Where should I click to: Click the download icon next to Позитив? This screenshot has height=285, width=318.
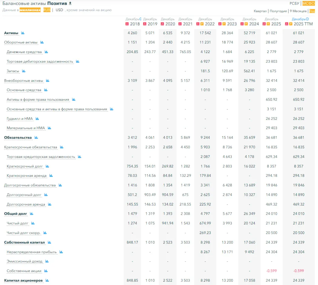point(70,3)
